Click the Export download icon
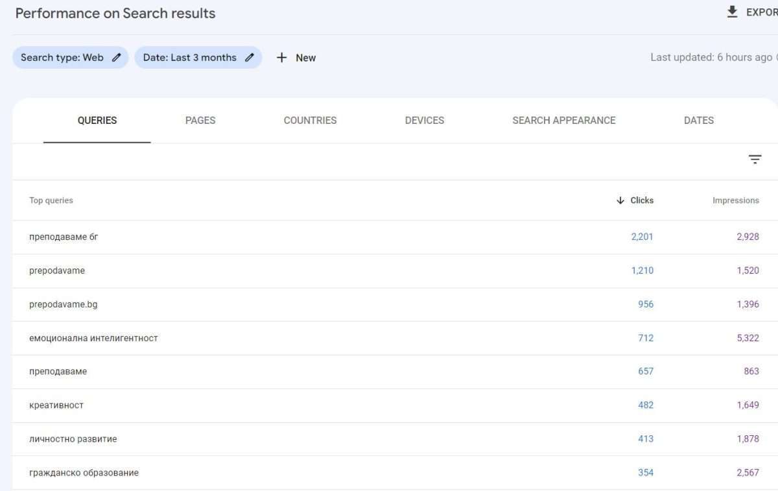The height and width of the screenshot is (491, 778). [x=732, y=12]
